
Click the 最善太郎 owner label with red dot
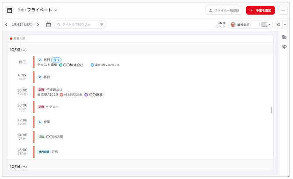(x=17, y=38)
